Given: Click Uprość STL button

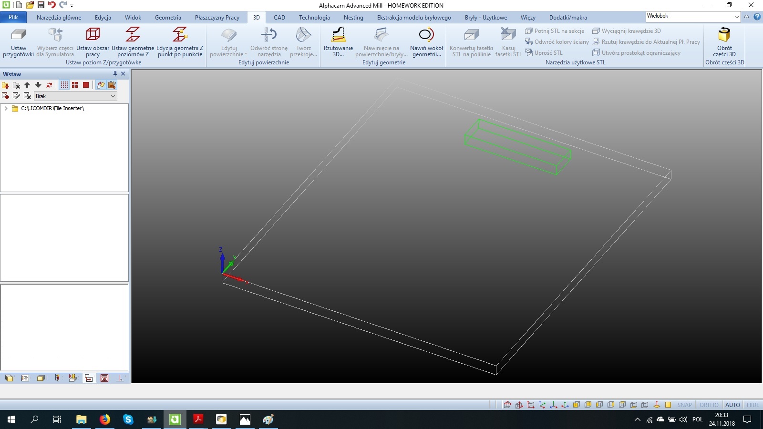Looking at the screenshot, I should coord(544,53).
